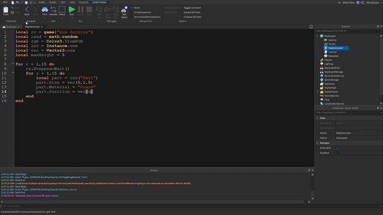
Task: Click the Name property value field
Action: 358,133
